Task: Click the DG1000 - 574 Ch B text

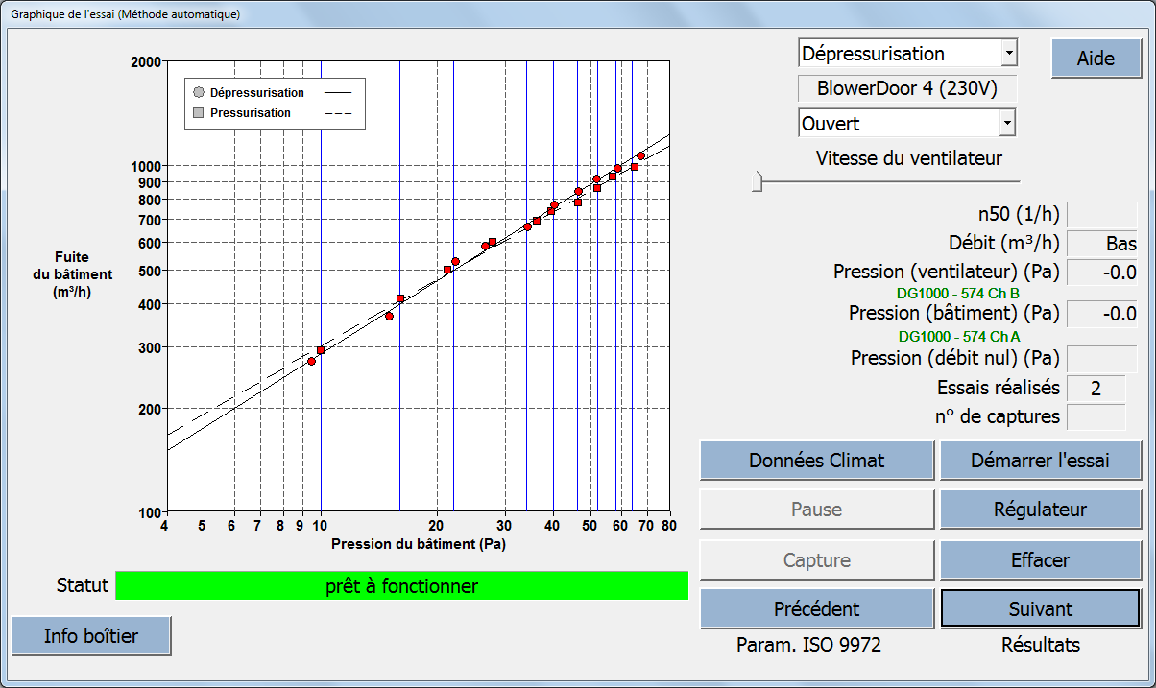Action: [x=958, y=293]
